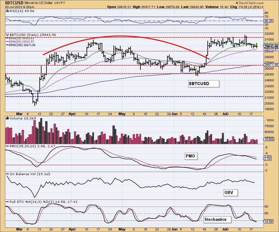Click the 18369 tag on the volume axis
The height and width of the screenshot is (232, 279).
(269, 140)
